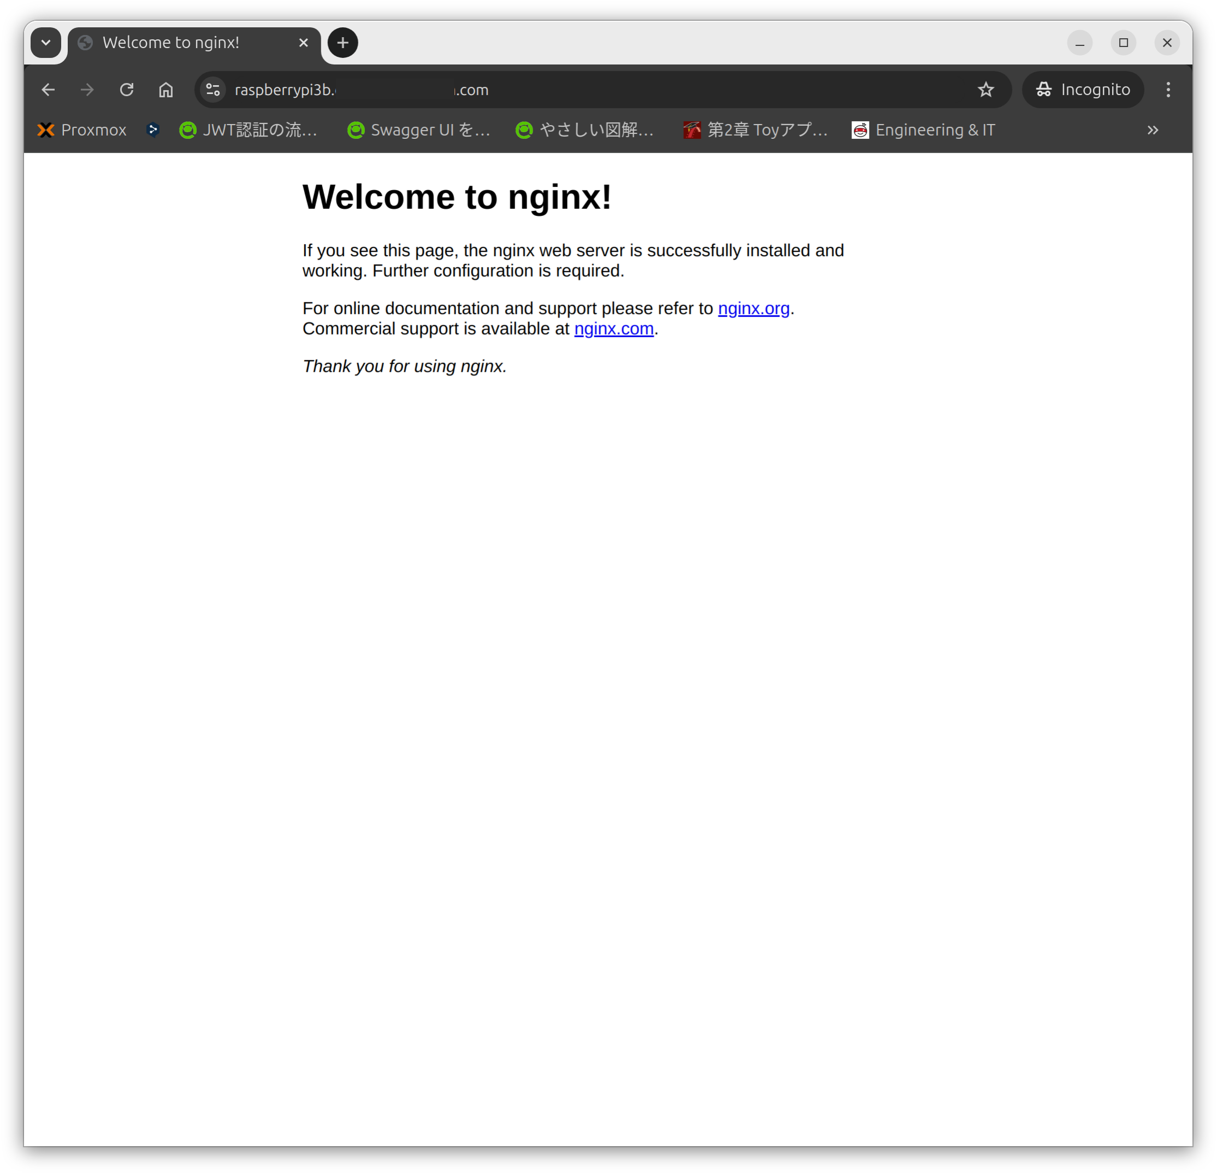This screenshot has width=1217, height=1174.
Task: Open the Chrome three-dot menu
Action: (x=1168, y=90)
